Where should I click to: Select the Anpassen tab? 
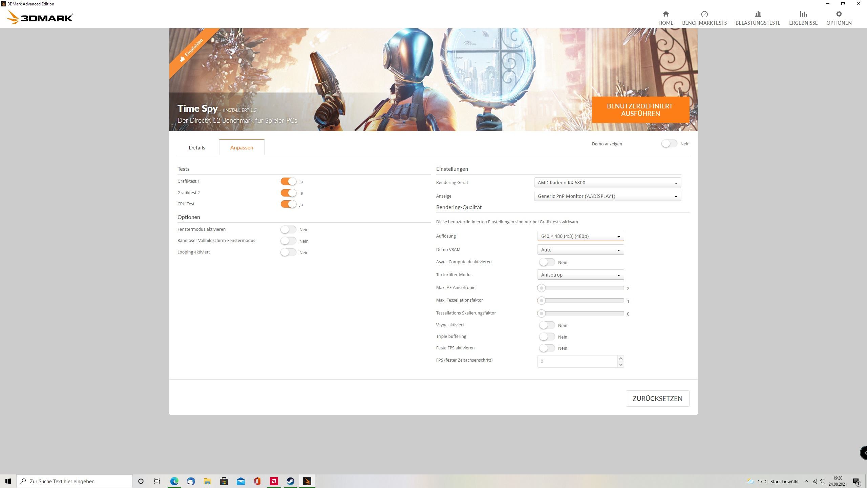pos(241,147)
